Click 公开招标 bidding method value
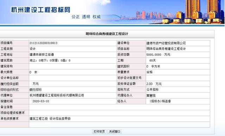225x136 pixels. click(153, 90)
